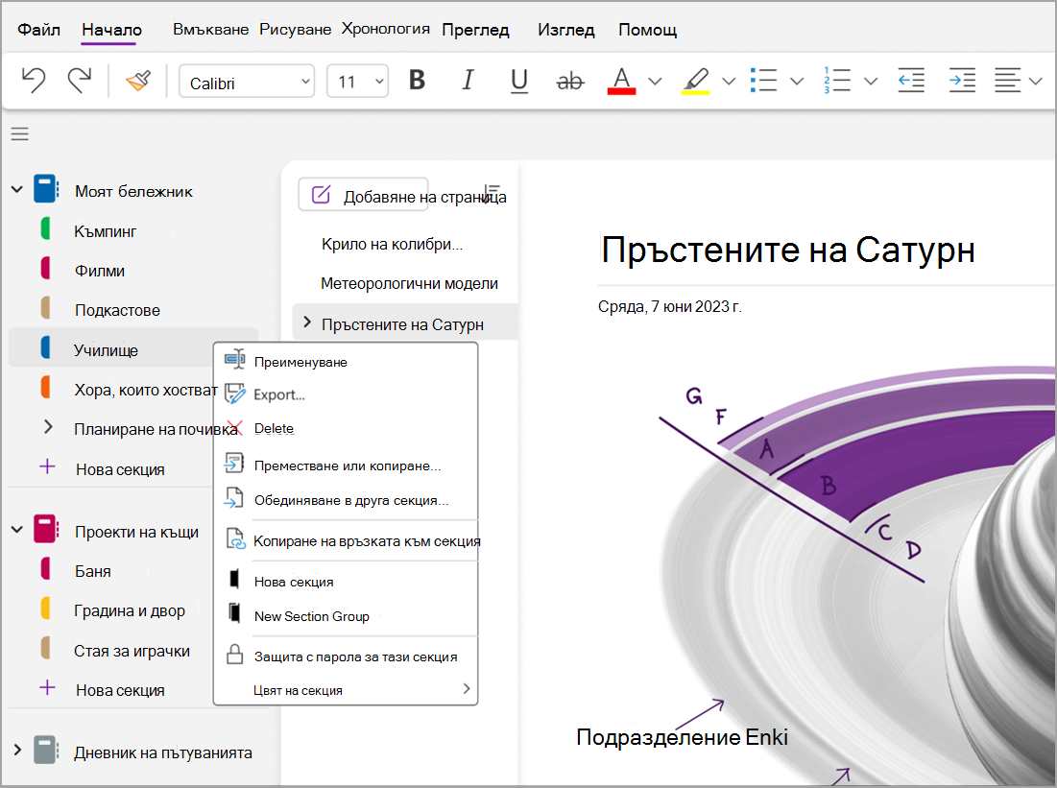This screenshot has width=1057, height=788.
Task: Click Добавяне на страница button
Action: point(363,195)
